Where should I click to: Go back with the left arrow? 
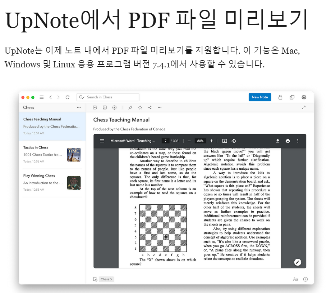pos(50,97)
